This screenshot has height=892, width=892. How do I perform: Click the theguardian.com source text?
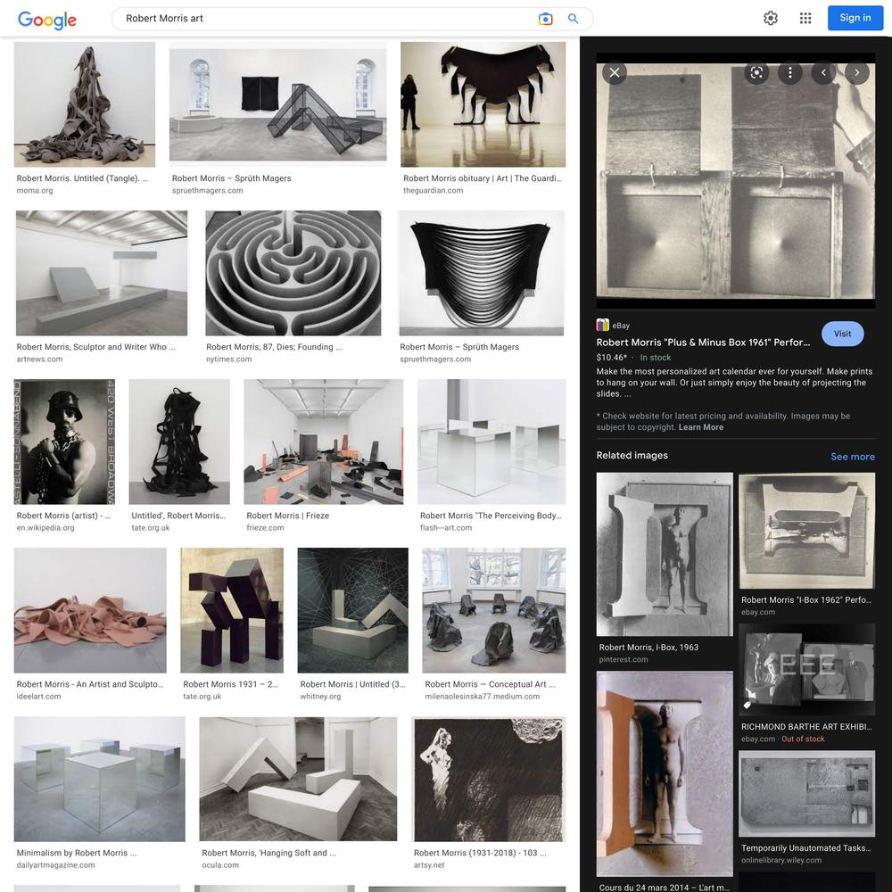tap(433, 191)
